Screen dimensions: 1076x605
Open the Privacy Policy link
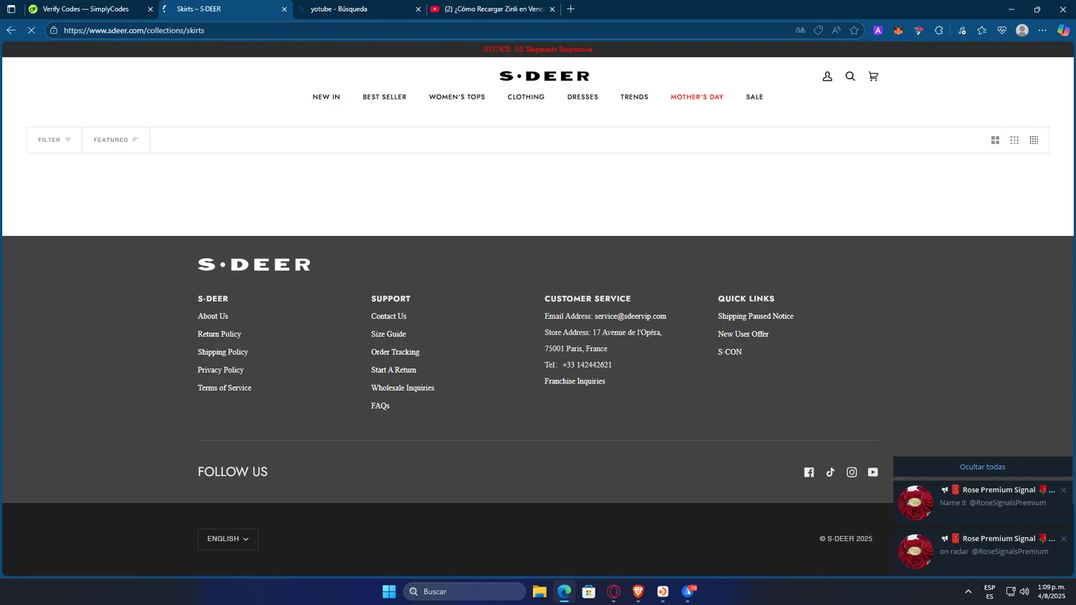pos(221,370)
